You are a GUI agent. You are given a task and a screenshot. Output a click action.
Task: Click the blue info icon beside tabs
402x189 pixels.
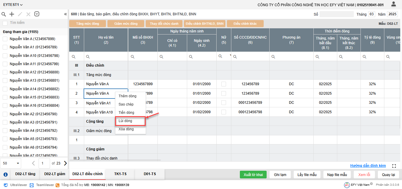[x=5, y=174]
